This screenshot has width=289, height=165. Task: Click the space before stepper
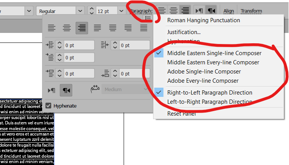pos(59,74)
